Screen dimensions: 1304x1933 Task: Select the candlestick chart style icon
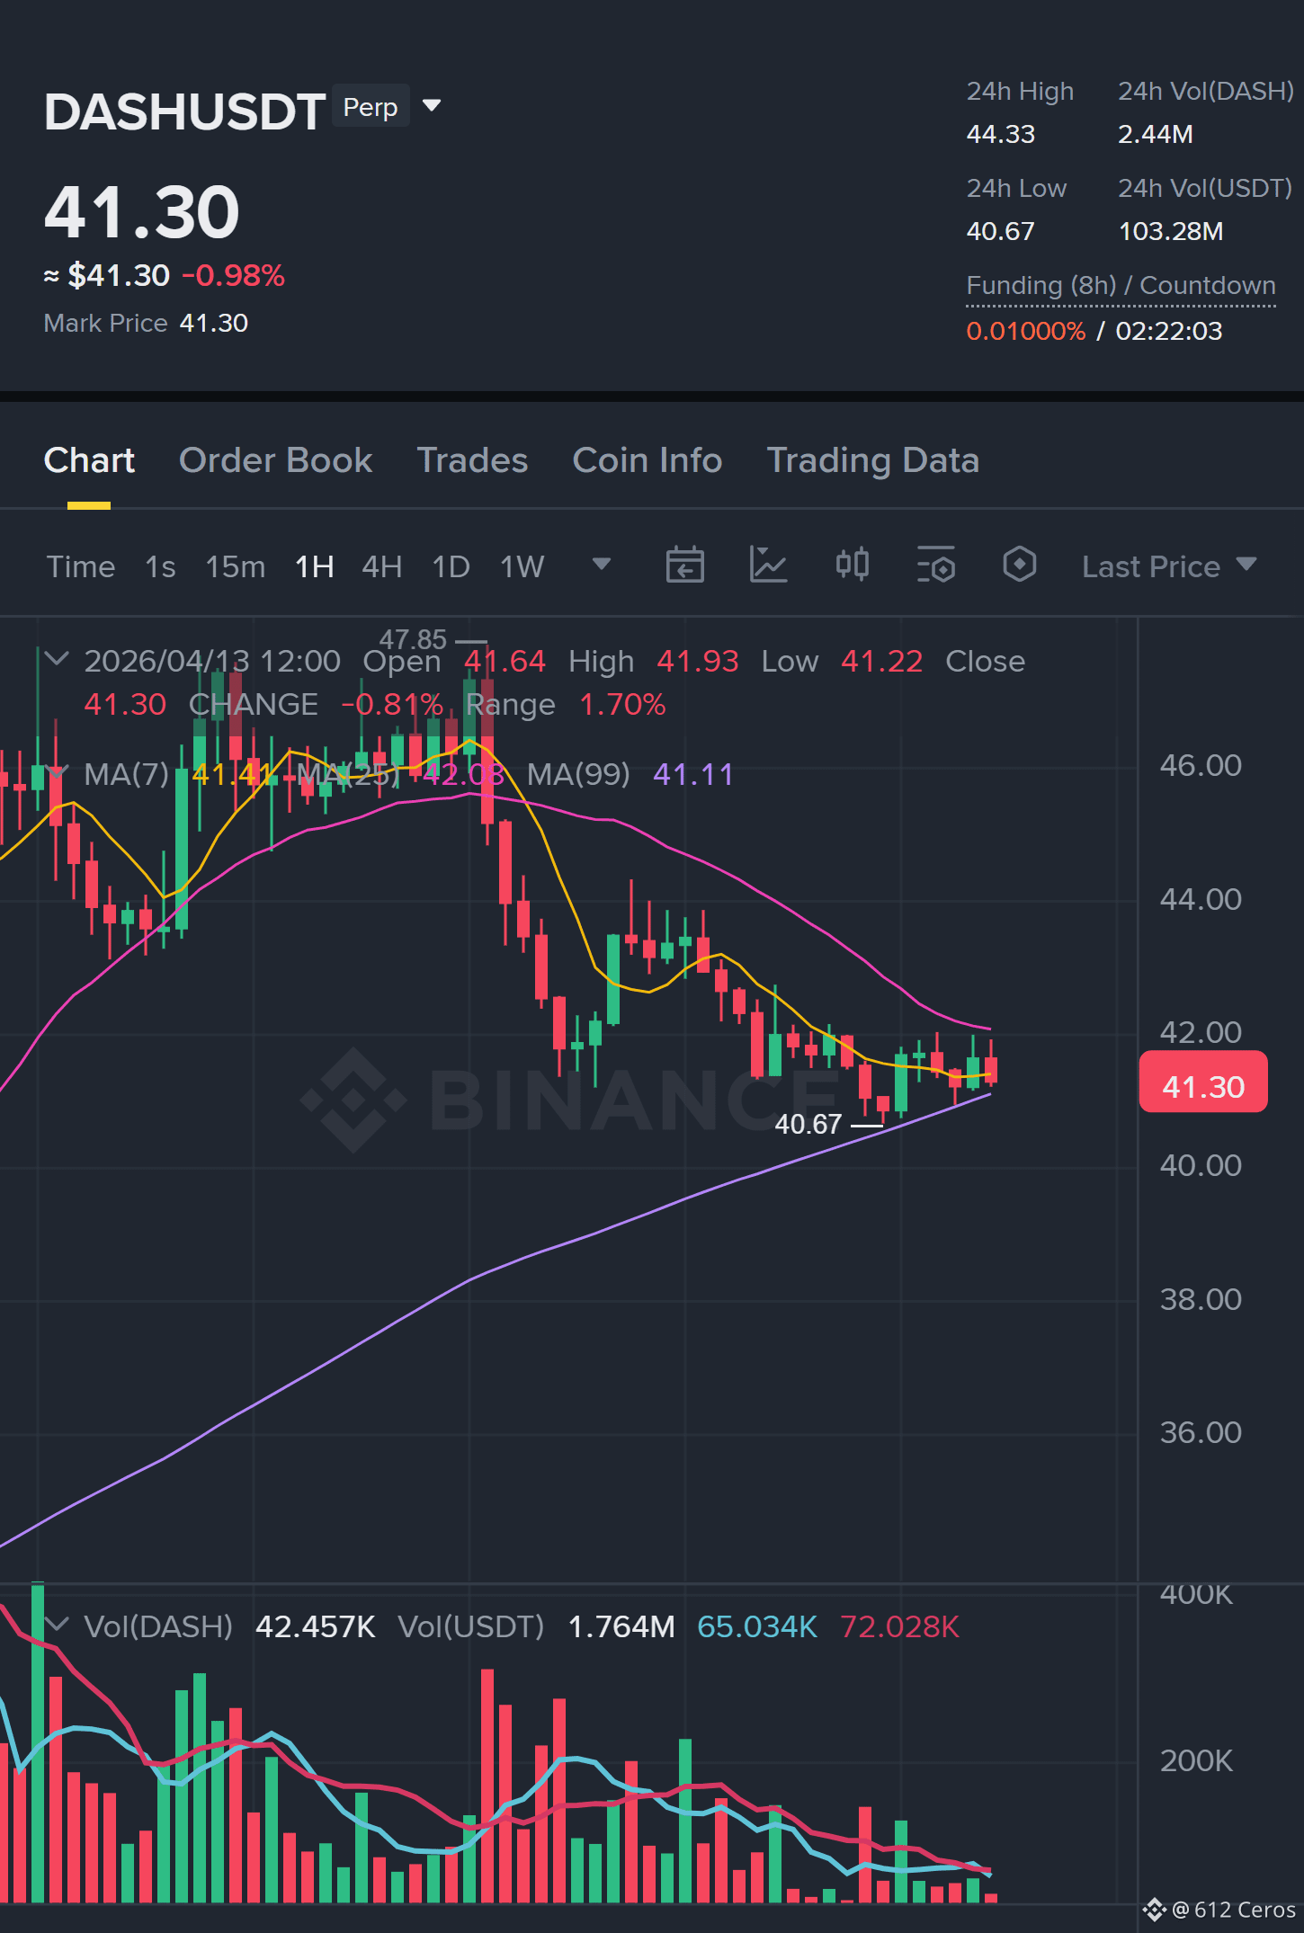pos(852,566)
